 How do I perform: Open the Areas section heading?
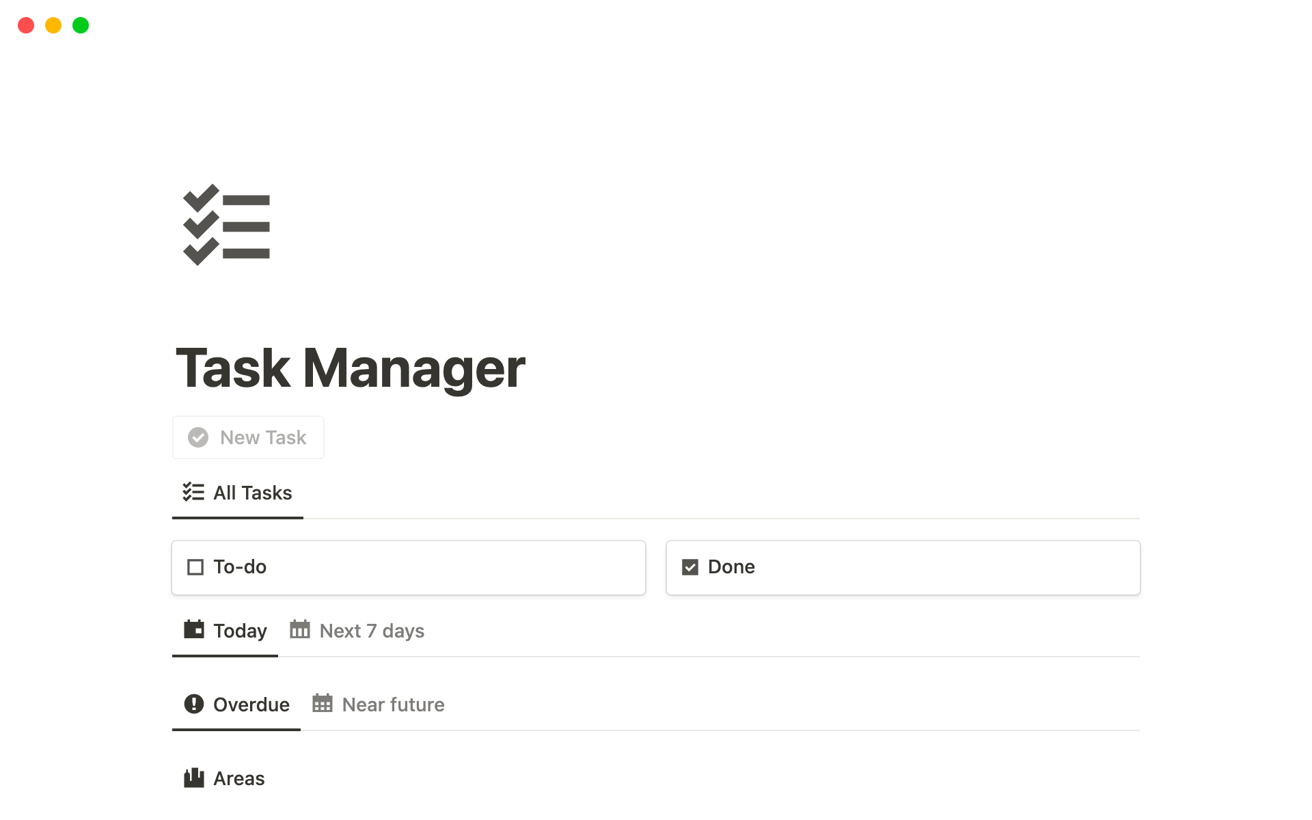238,778
